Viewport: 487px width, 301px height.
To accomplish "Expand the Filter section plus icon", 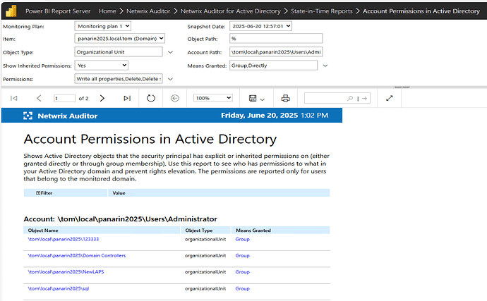I will pos(38,193).
